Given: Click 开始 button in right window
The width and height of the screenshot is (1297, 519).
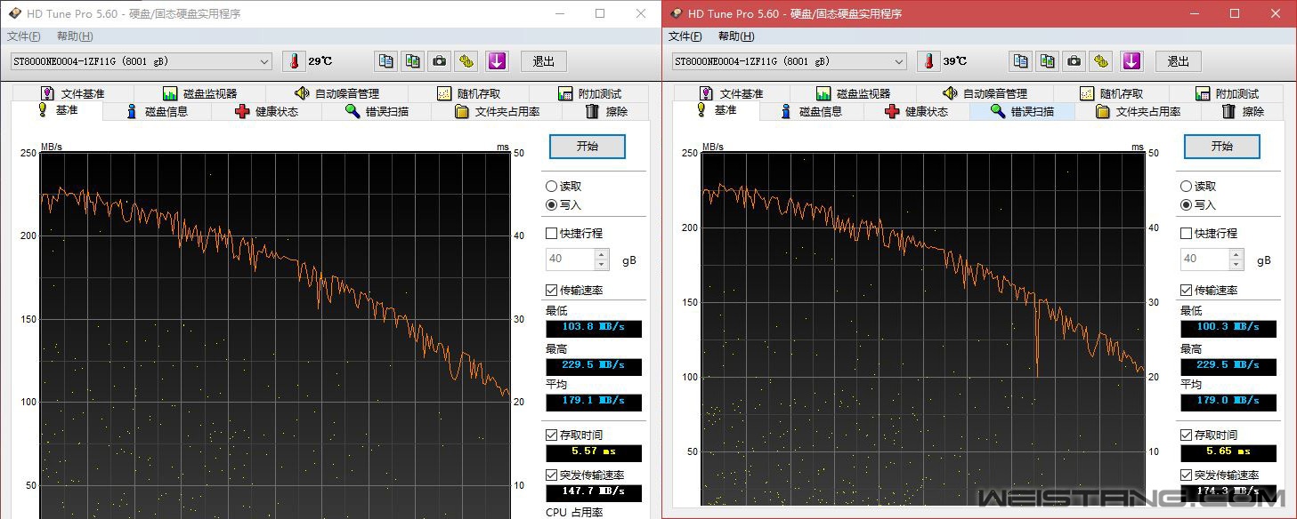Looking at the screenshot, I should [1222, 147].
